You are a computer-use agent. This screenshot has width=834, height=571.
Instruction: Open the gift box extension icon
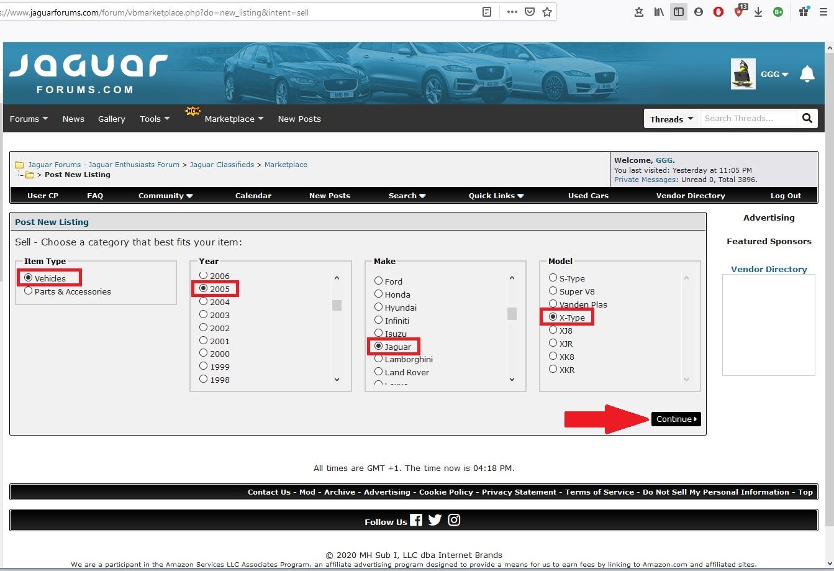pos(804,12)
